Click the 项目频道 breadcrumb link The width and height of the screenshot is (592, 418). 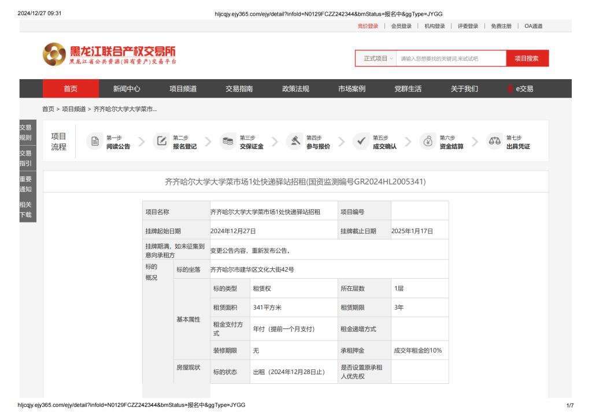tap(74, 109)
